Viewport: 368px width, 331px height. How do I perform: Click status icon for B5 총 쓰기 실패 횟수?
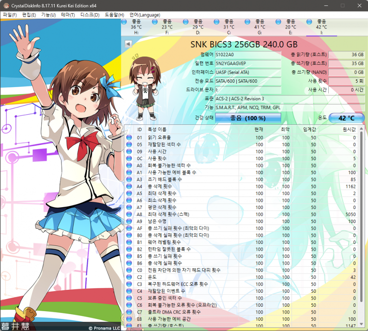click(129, 256)
